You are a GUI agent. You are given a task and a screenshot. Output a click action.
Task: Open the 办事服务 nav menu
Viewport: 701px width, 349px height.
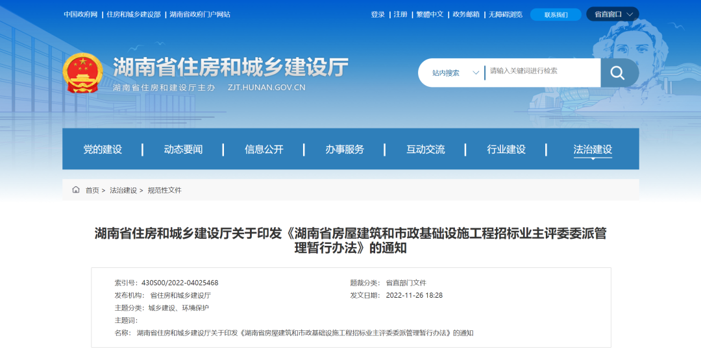point(345,149)
